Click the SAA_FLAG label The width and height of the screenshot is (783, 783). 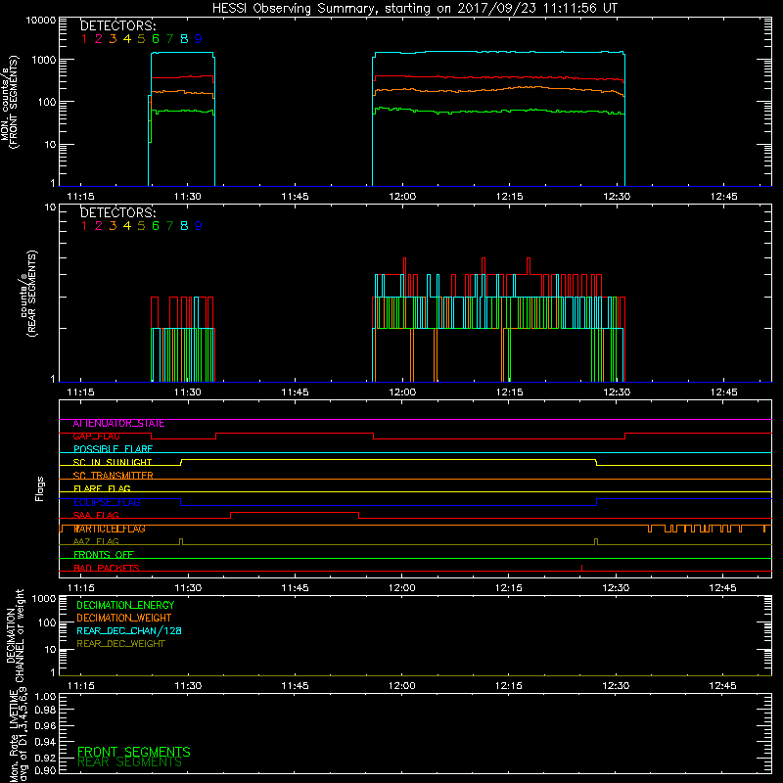96,516
